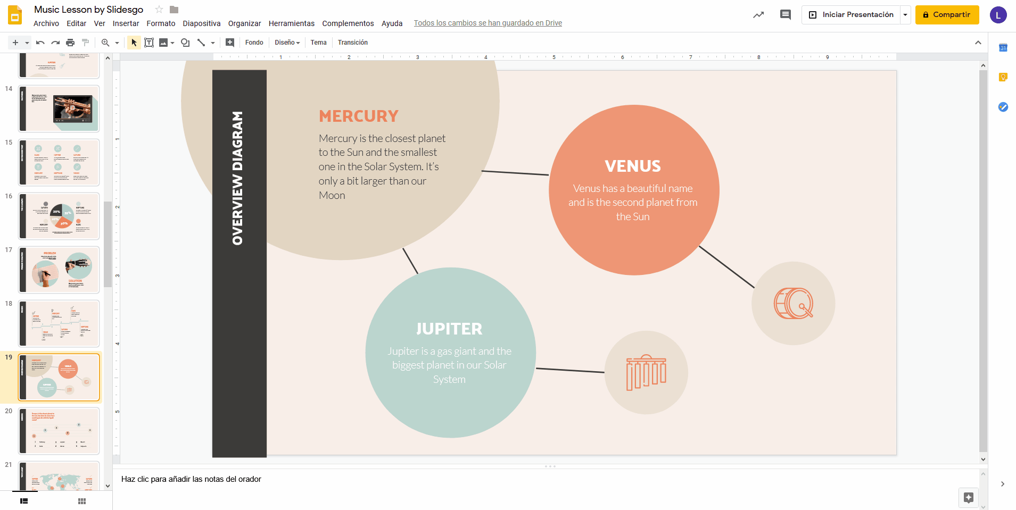Open the comment history panel

(x=786, y=14)
